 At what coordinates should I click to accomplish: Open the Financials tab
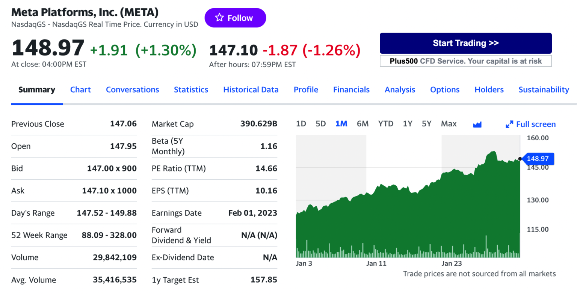(x=351, y=90)
